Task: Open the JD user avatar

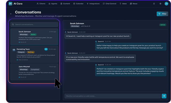Action: (x=166, y=4)
